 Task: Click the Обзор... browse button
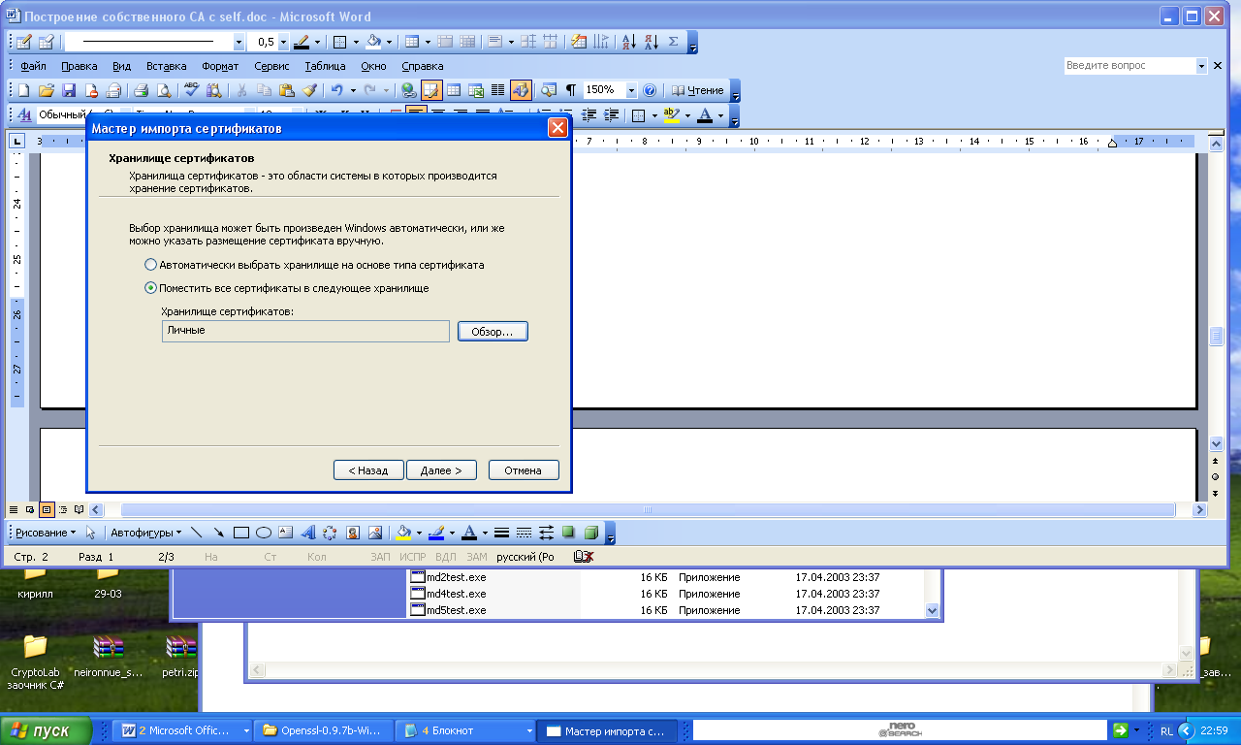[493, 332]
